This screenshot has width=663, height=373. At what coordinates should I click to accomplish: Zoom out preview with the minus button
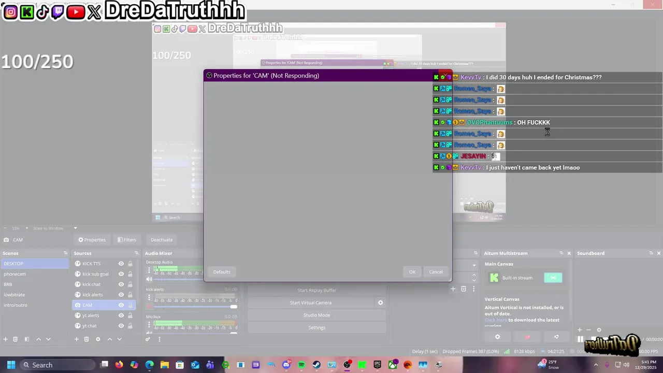point(5,228)
